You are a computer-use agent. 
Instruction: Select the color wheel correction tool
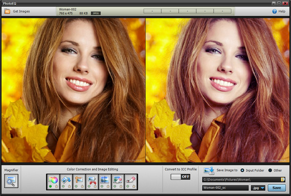tap(53, 180)
